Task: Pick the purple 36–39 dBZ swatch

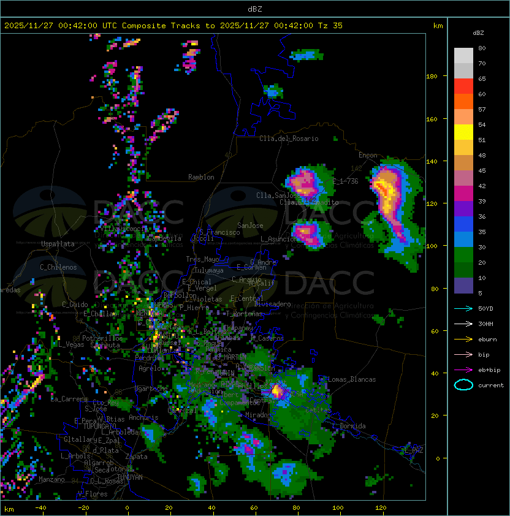Action: [463, 209]
